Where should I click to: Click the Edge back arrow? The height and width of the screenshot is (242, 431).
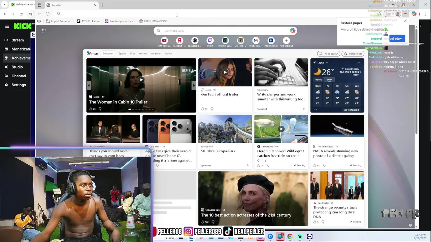pos(39,14)
